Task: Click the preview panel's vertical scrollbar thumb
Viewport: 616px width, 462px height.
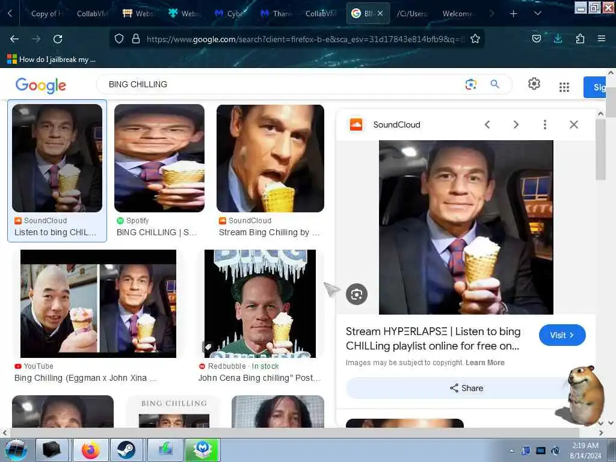Action: (x=600, y=149)
